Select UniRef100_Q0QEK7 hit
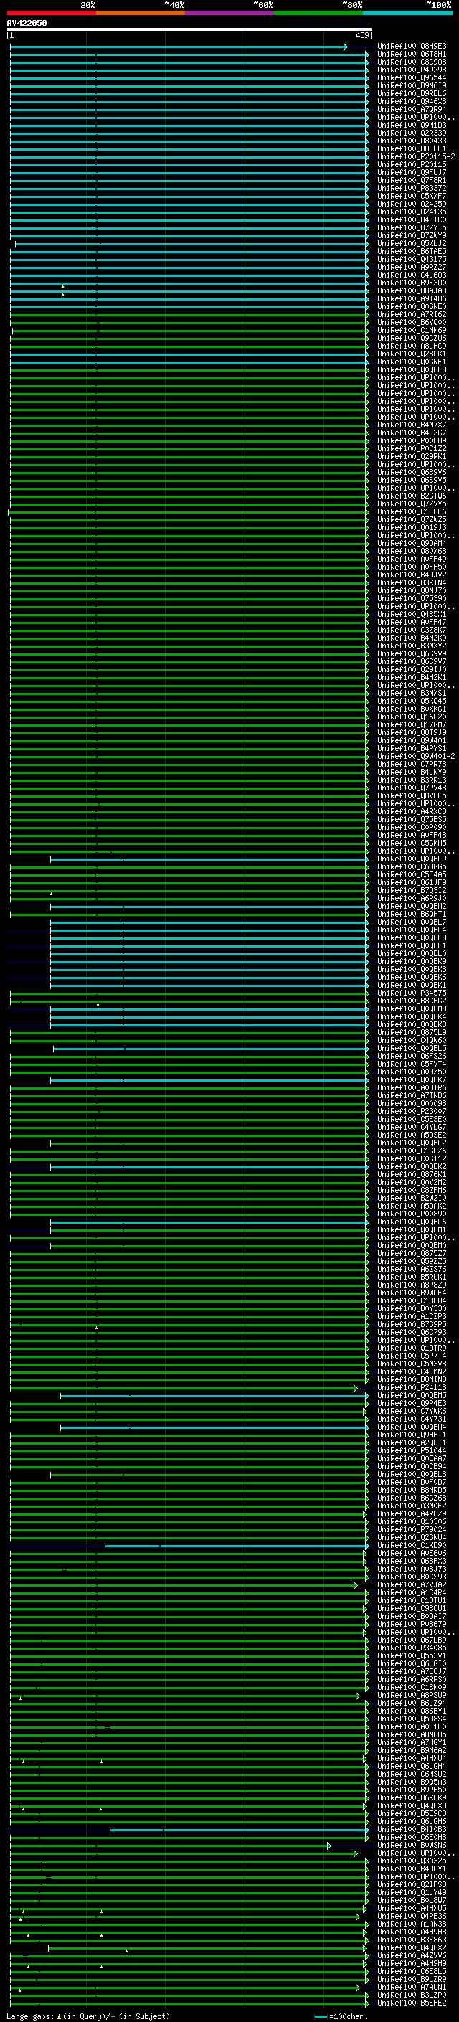The image size is (459, 2022). click(412, 1080)
